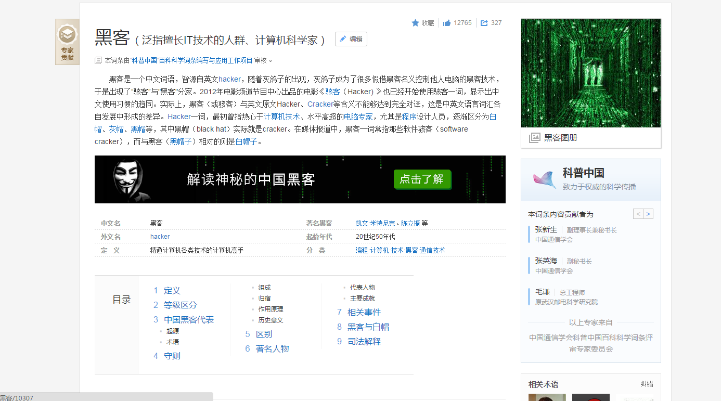Click the 纠错 link
Screen dimensions: 721x401
tap(647, 384)
